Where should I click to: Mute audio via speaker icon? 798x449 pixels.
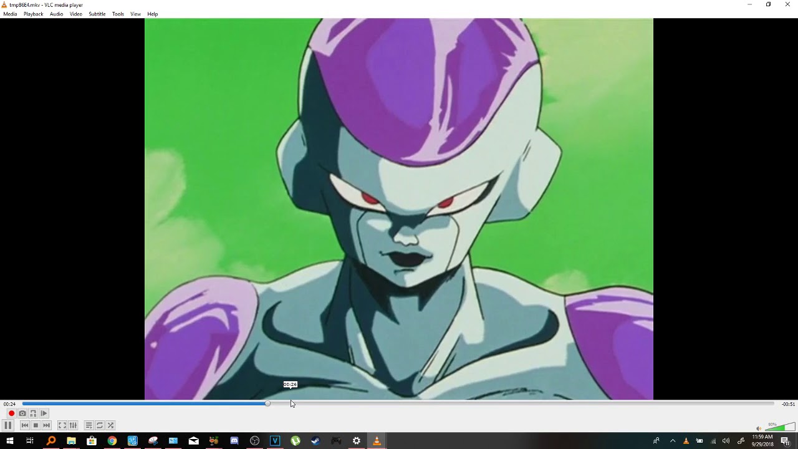click(x=759, y=428)
